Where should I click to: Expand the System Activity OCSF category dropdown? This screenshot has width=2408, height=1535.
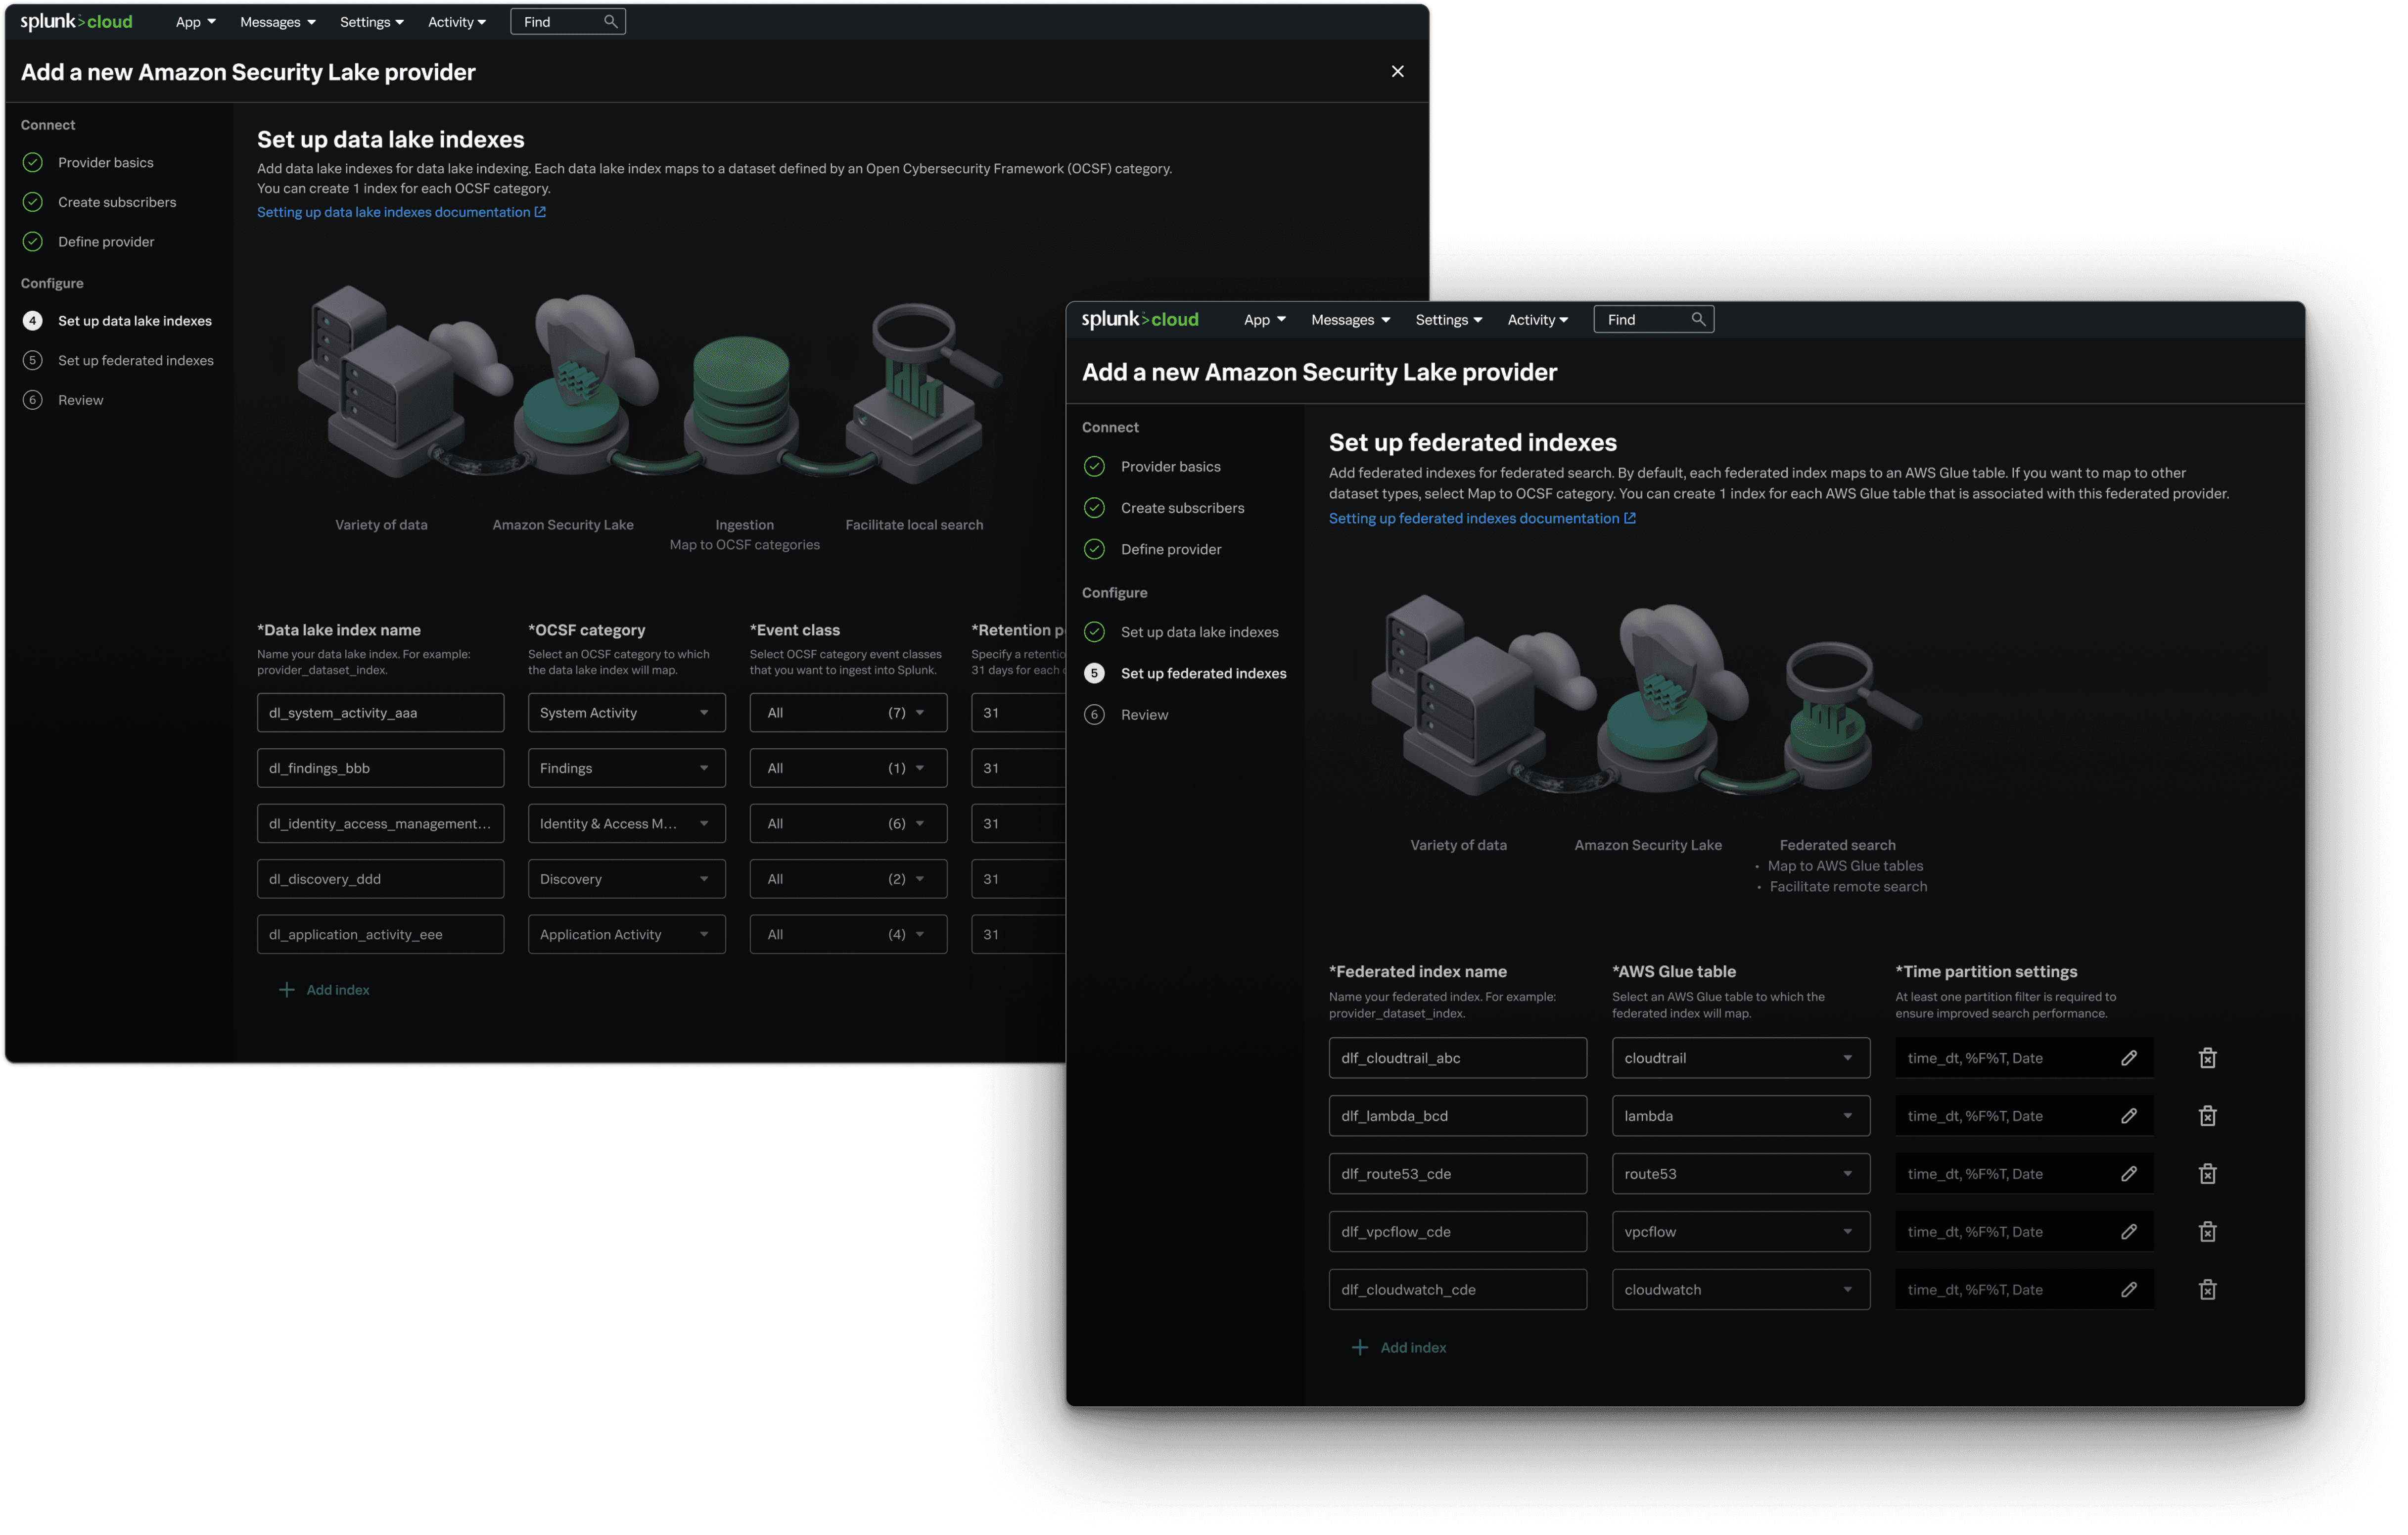(x=626, y=713)
